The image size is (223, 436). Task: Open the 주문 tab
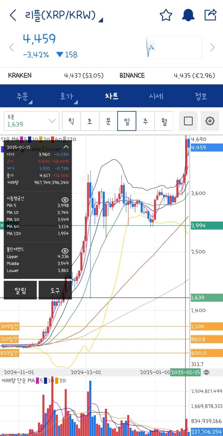pyautogui.click(x=22, y=96)
